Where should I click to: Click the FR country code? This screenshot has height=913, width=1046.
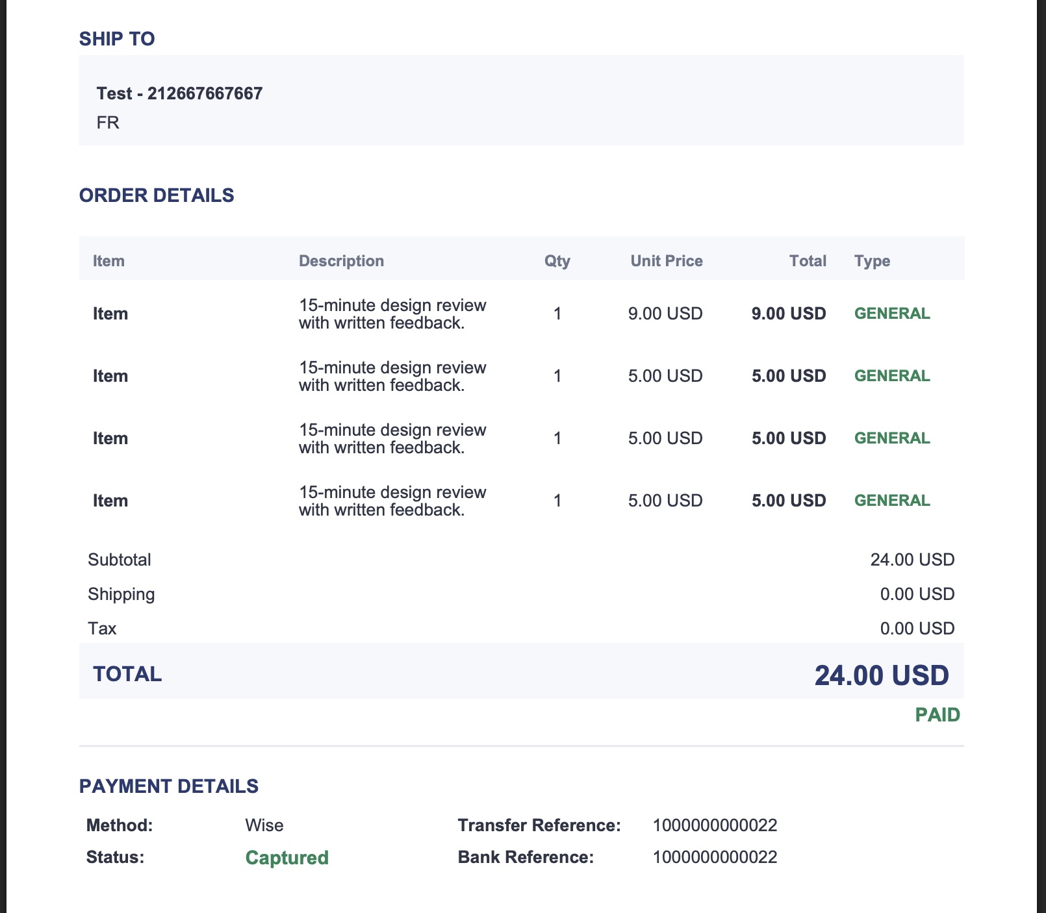pyautogui.click(x=108, y=123)
